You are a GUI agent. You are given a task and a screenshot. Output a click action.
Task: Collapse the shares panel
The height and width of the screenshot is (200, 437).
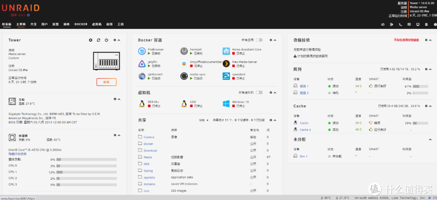[x=275, y=120]
